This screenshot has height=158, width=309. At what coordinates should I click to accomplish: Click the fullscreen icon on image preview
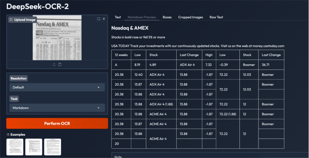pos(99,19)
